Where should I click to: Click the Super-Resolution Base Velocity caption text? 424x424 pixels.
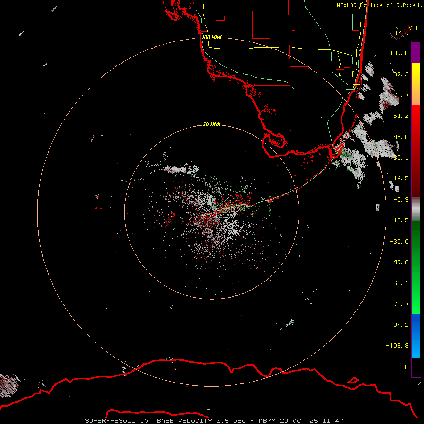tap(214, 421)
